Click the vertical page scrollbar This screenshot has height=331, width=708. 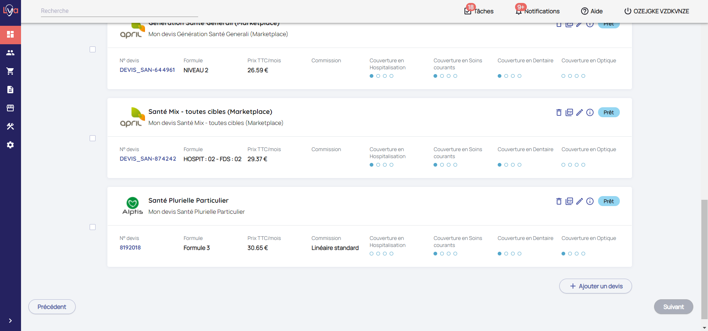click(704, 258)
